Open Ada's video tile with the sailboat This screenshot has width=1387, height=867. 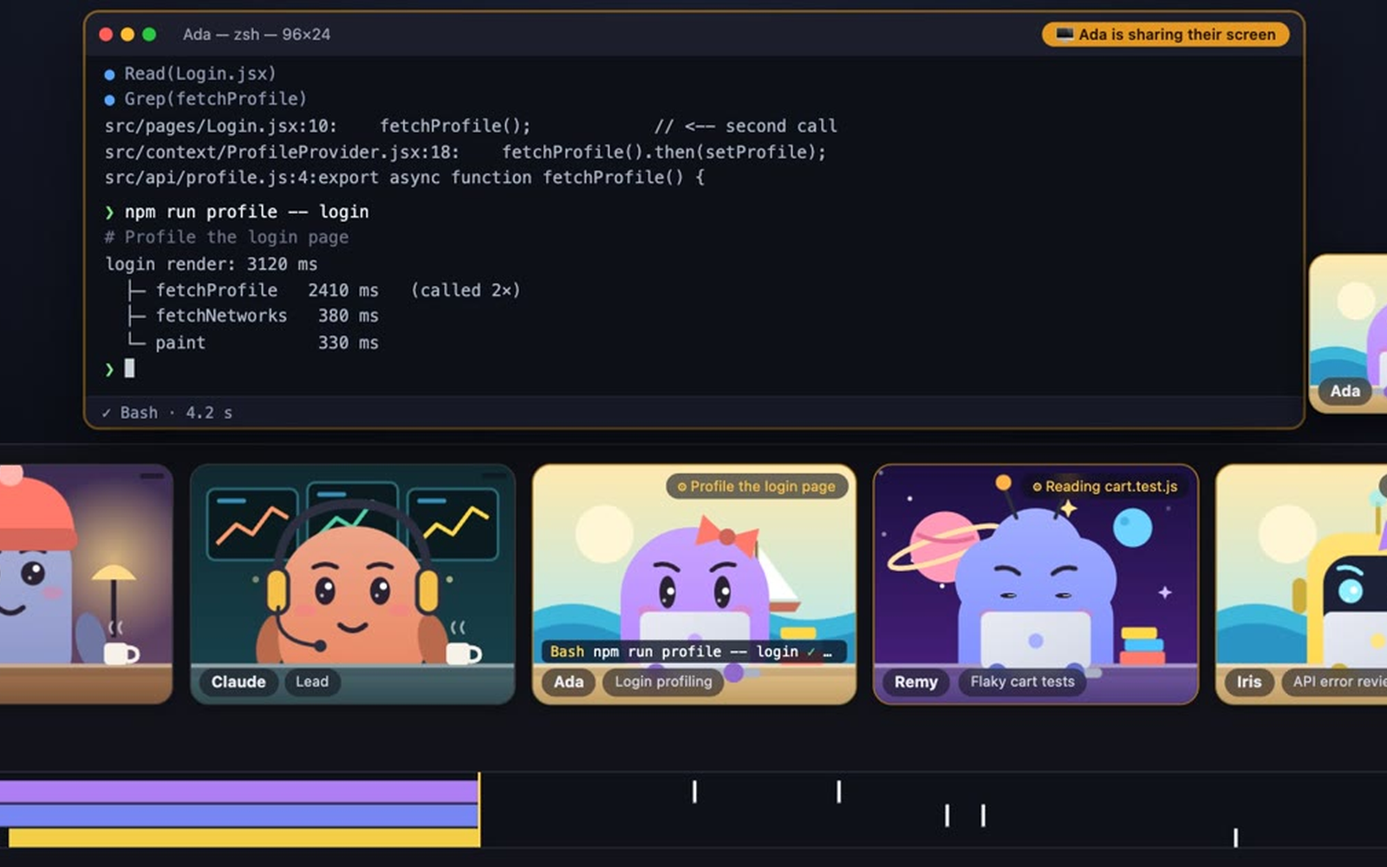point(694,583)
